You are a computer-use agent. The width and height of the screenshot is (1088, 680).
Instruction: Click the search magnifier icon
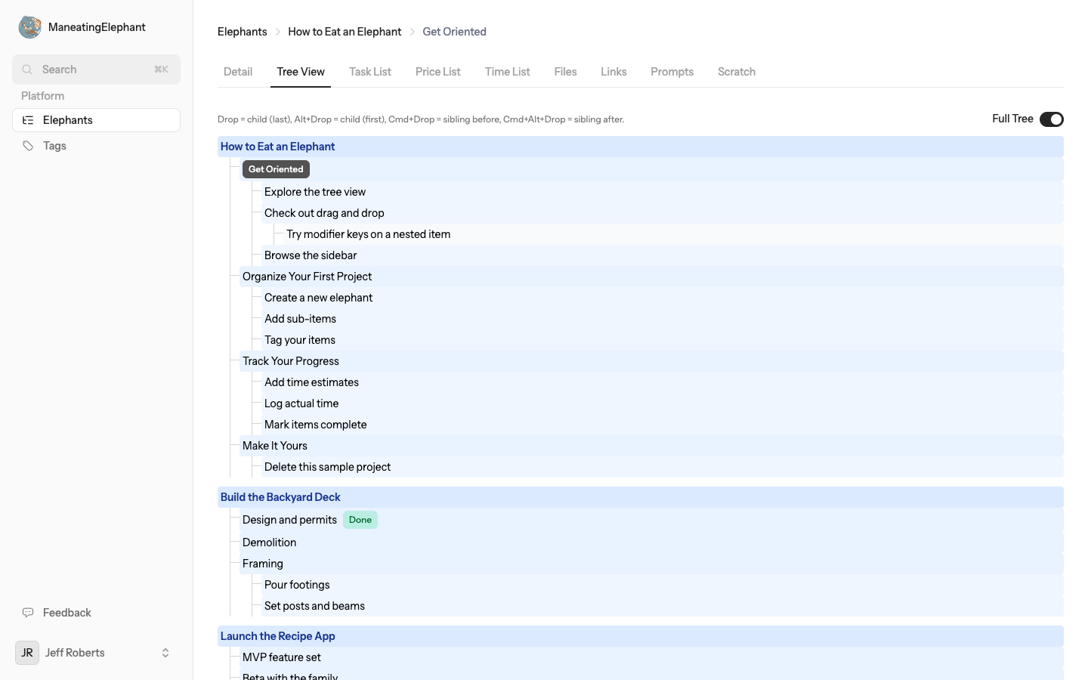tap(27, 70)
